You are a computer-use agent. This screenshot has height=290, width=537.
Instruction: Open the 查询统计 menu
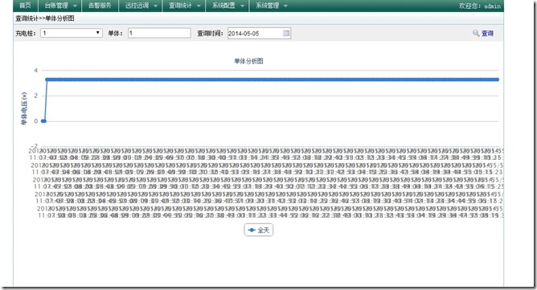pos(181,6)
